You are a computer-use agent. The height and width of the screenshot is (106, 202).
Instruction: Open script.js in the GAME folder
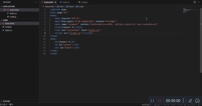click(8, 27)
